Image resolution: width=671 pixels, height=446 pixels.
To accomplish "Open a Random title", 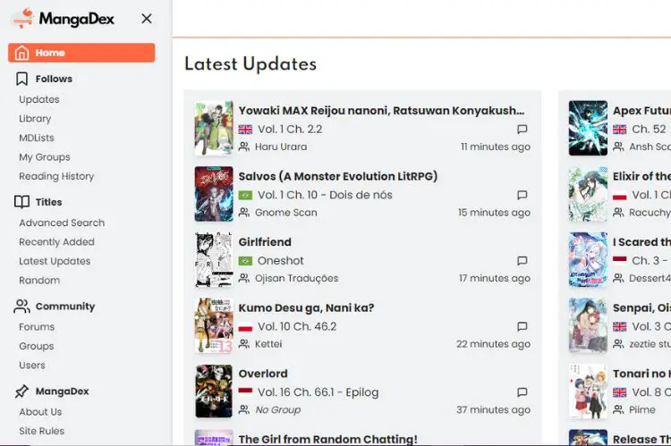I will point(39,281).
